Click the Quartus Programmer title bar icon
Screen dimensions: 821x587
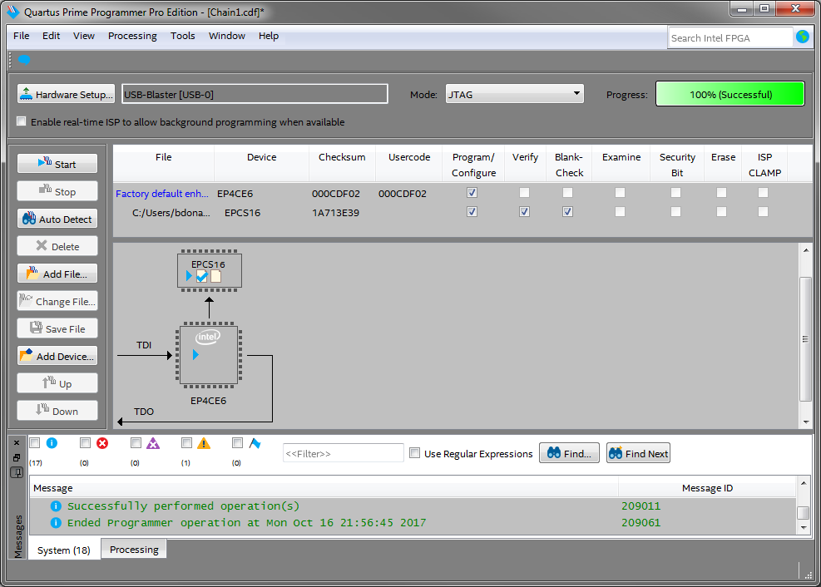pyautogui.click(x=12, y=12)
